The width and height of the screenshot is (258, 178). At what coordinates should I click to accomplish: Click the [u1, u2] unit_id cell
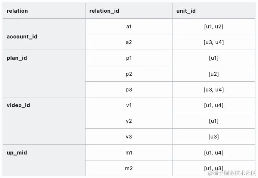tap(214, 26)
